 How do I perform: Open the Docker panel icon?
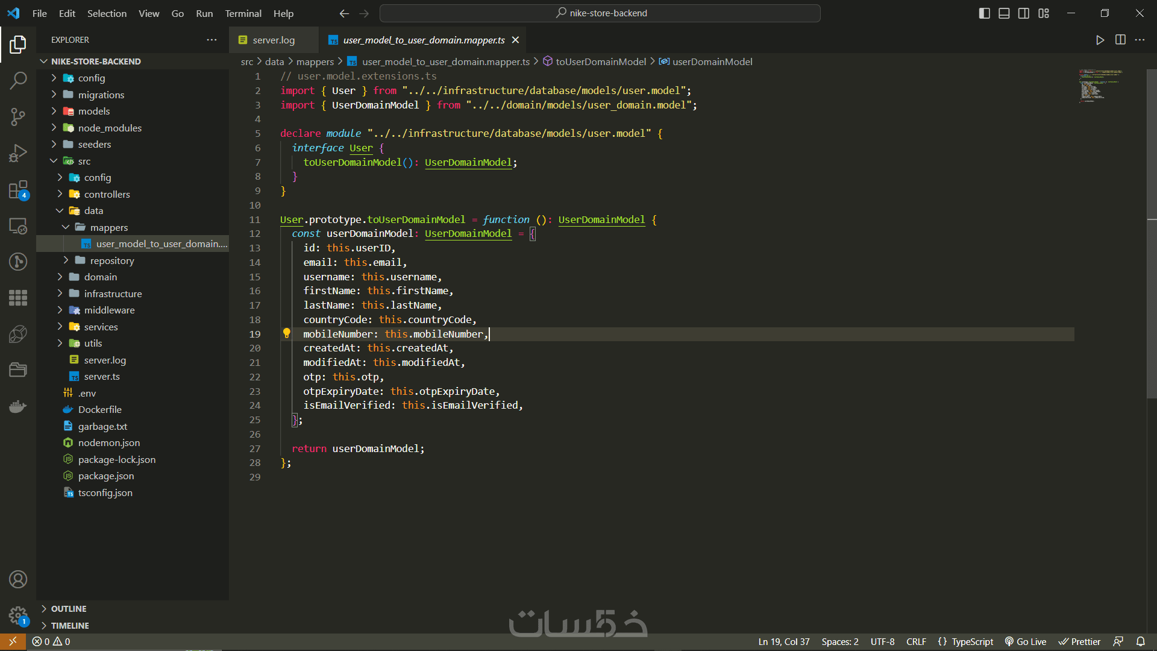point(18,407)
